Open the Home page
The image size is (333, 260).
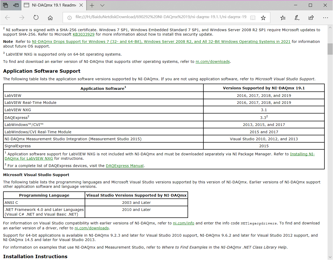[50, 18]
